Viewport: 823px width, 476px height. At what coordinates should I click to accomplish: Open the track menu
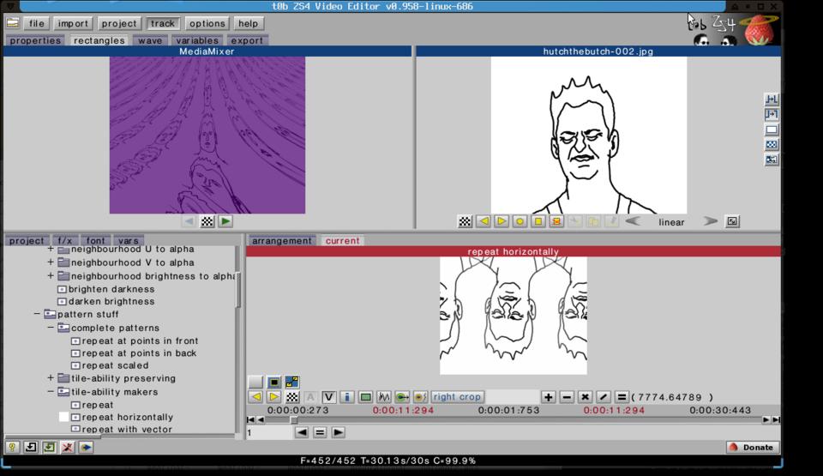[162, 23]
